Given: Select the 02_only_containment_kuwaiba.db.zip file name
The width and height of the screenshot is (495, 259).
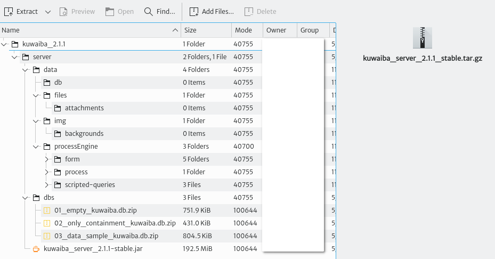Looking at the screenshot, I should pyautogui.click(x=115, y=223).
